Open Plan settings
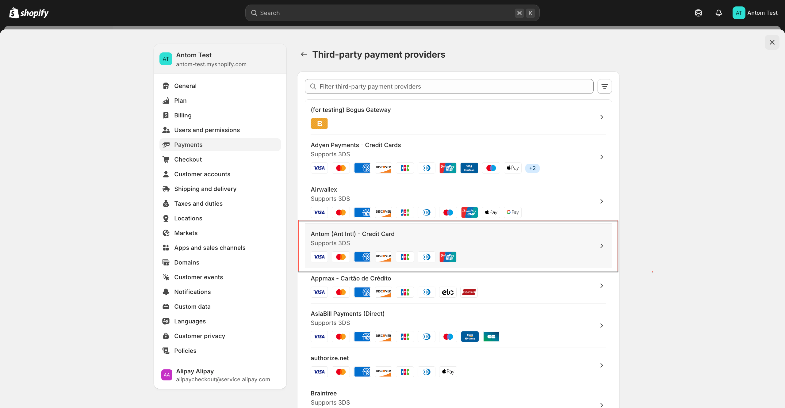The image size is (785, 408). click(x=220, y=101)
